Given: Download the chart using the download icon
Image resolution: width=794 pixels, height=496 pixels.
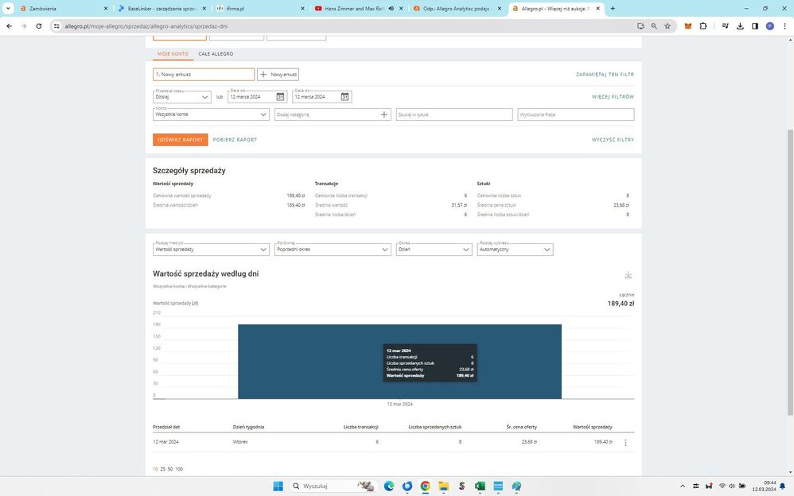Looking at the screenshot, I should click(628, 275).
